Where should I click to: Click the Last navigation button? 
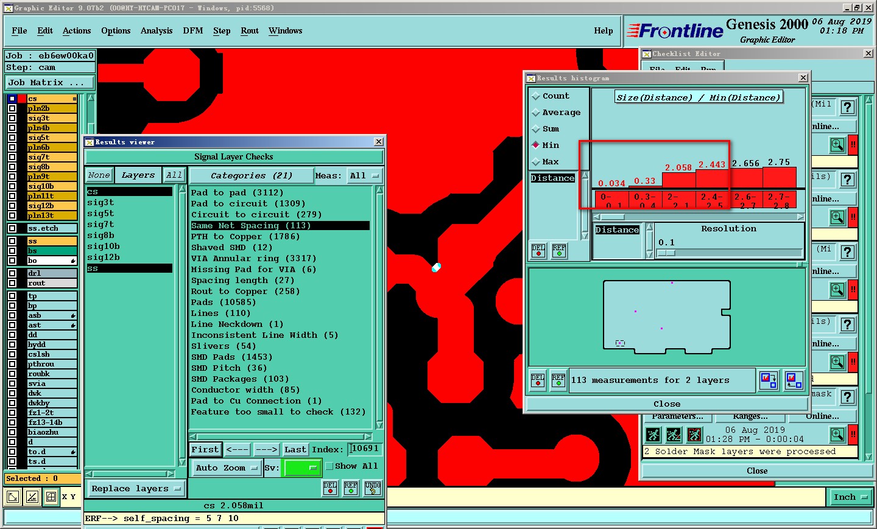point(295,450)
